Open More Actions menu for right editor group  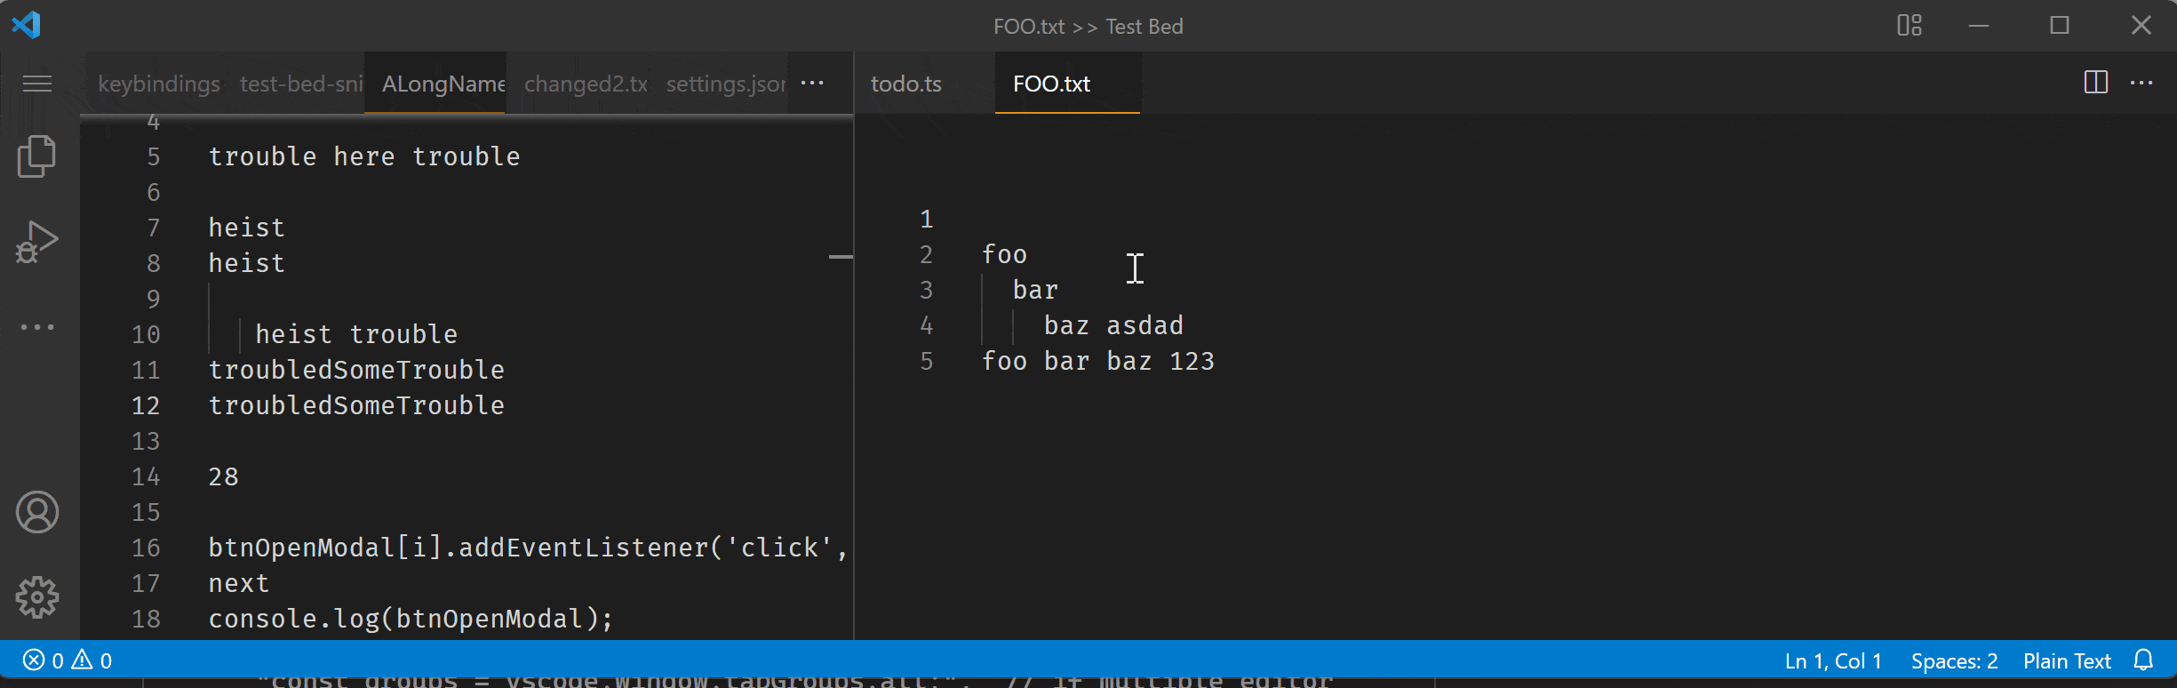coord(2141,83)
